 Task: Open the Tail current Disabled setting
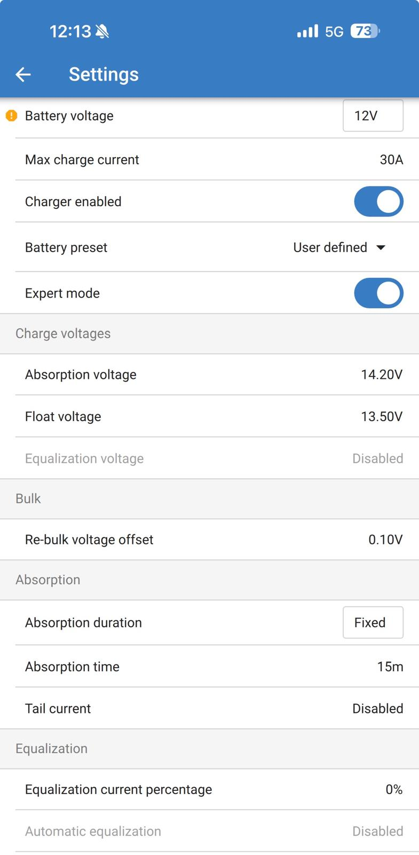click(x=377, y=709)
